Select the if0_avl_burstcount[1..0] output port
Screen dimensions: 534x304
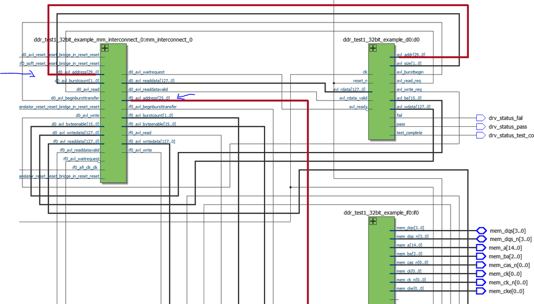pos(151,116)
